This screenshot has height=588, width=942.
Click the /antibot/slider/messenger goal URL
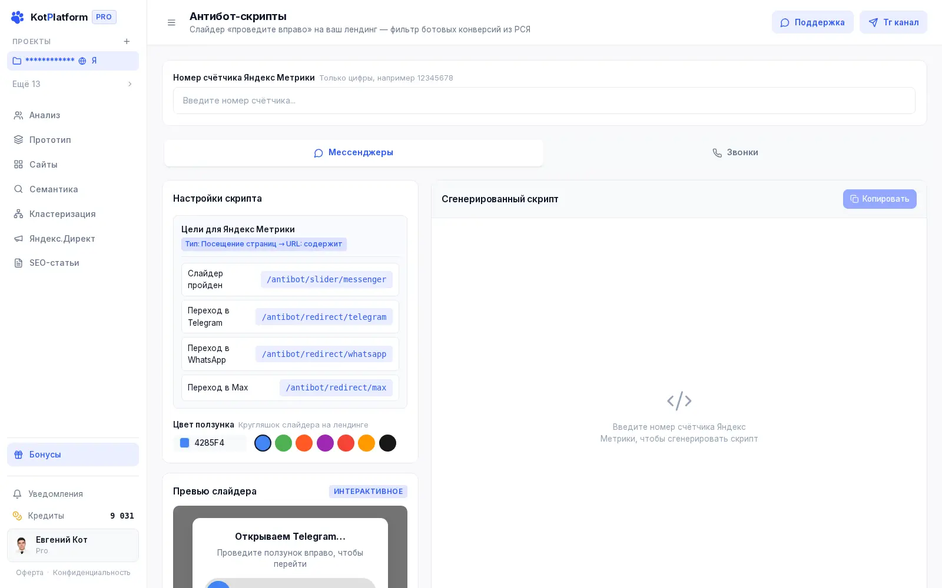click(327, 279)
